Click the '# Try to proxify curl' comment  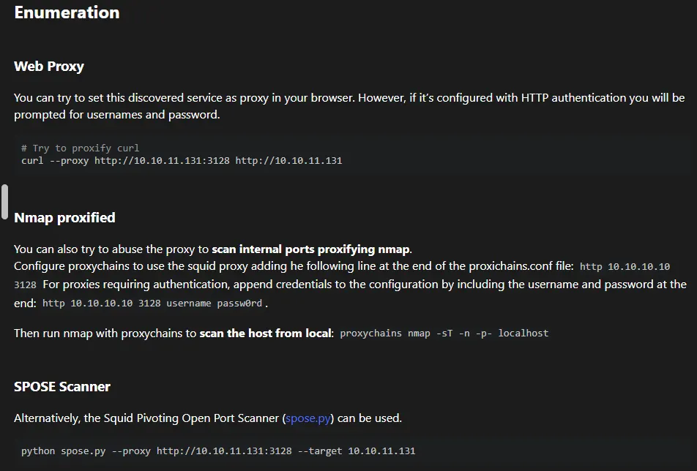pyautogui.click(x=80, y=148)
